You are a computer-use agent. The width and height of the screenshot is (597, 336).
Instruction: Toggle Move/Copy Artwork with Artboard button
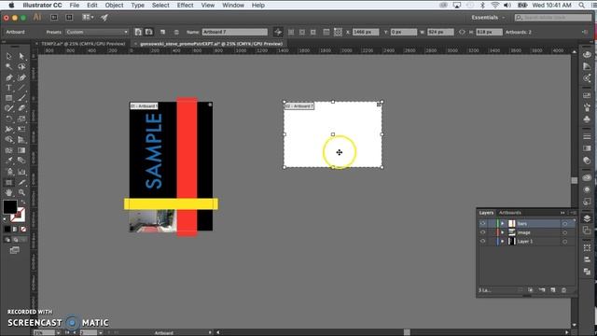tap(278, 33)
